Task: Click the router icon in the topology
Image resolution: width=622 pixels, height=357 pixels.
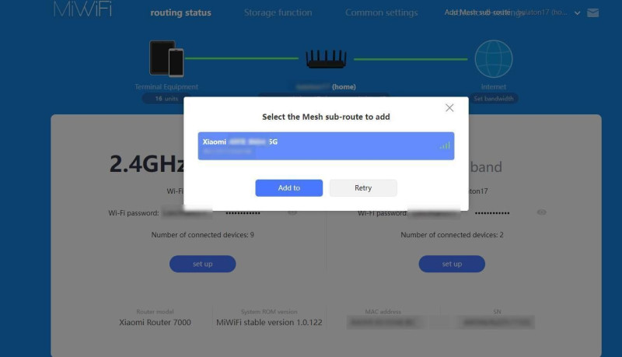Action: click(x=326, y=59)
